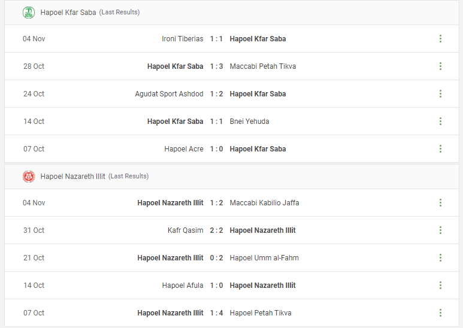Click the 24 Oct match date
This screenshot has width=463, height=328.
point(34,94)
